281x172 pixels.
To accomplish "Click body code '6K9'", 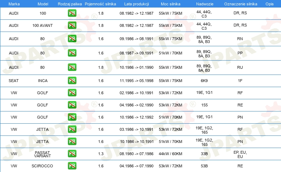I will [204, 81].
